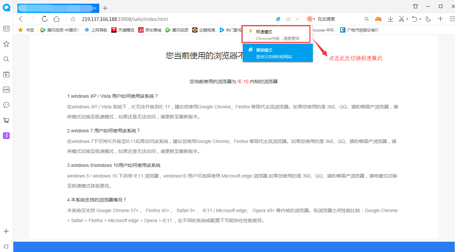
Task: Open the downloads arrow icon
Action: coord(390,19)
